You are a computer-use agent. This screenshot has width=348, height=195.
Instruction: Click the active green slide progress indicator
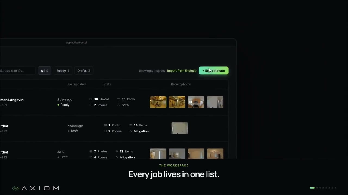[x=312, y=188]
